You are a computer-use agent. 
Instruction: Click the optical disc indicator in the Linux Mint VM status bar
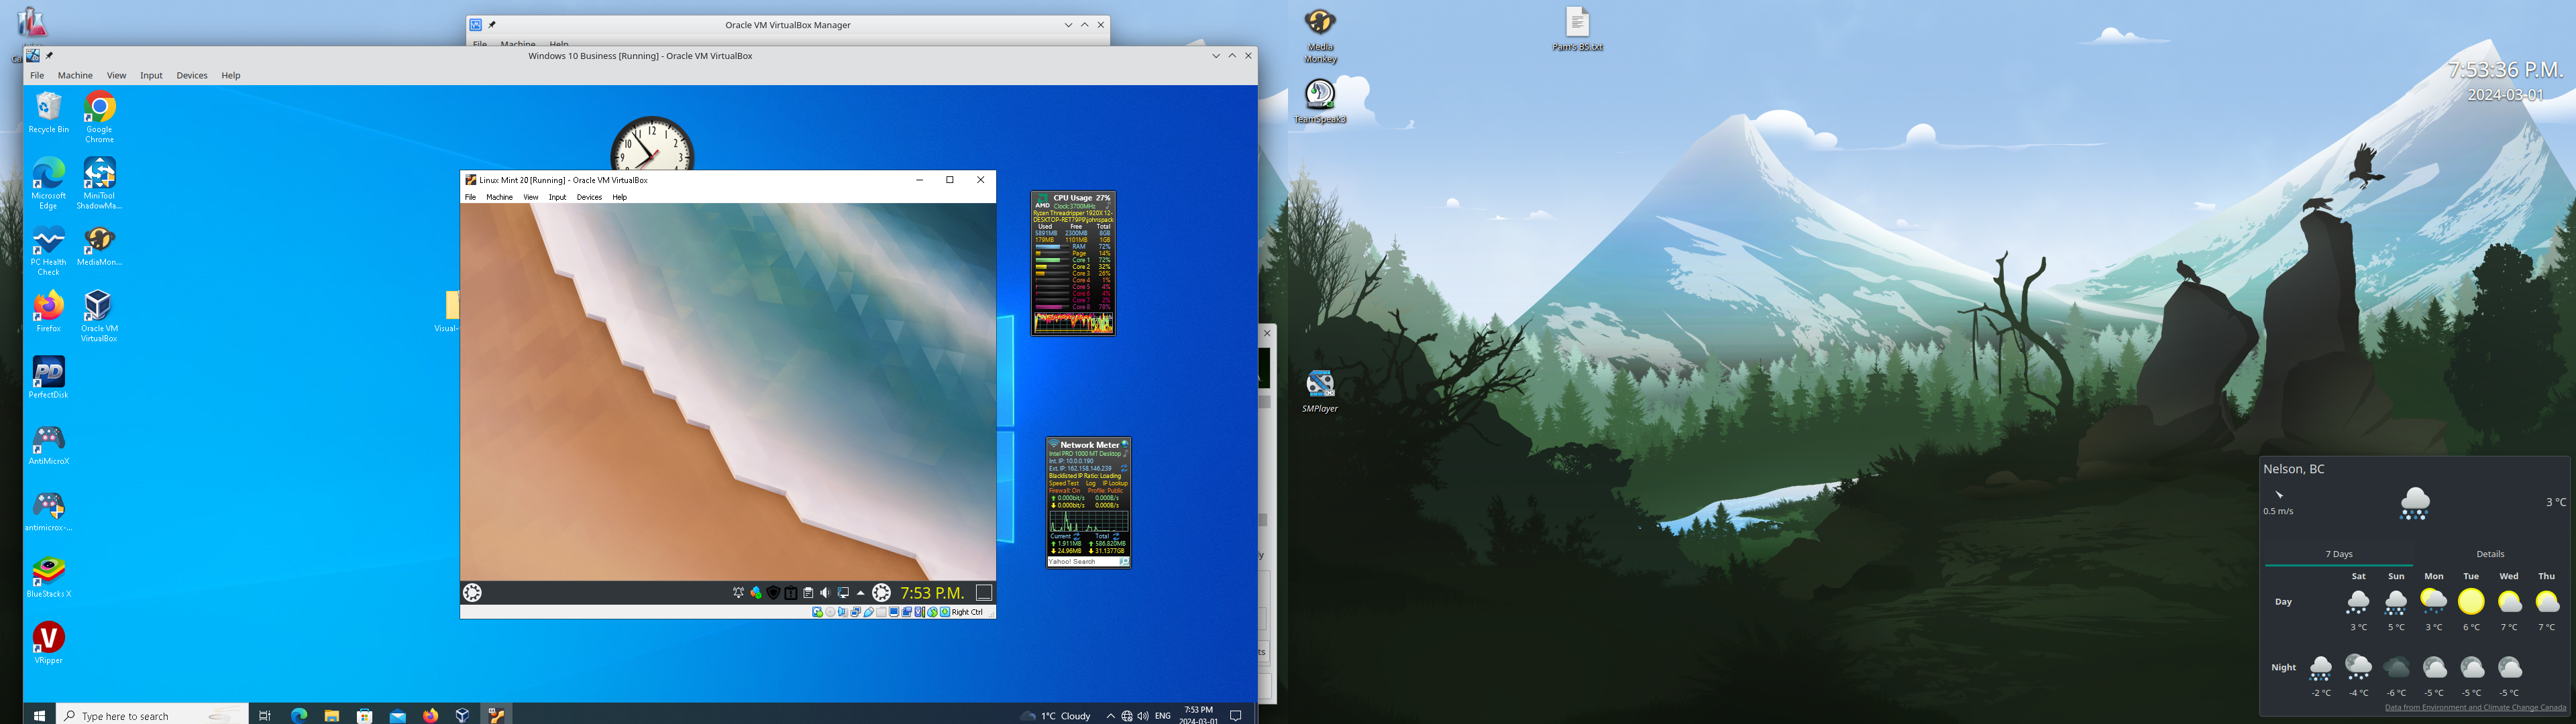tap(830, 612)
